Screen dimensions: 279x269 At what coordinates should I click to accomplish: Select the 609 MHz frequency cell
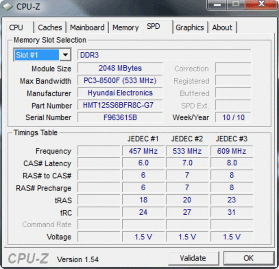(232, 151)
